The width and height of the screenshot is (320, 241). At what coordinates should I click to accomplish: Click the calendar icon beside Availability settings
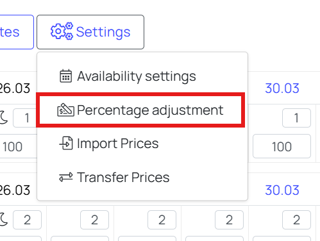coord(65,76)
